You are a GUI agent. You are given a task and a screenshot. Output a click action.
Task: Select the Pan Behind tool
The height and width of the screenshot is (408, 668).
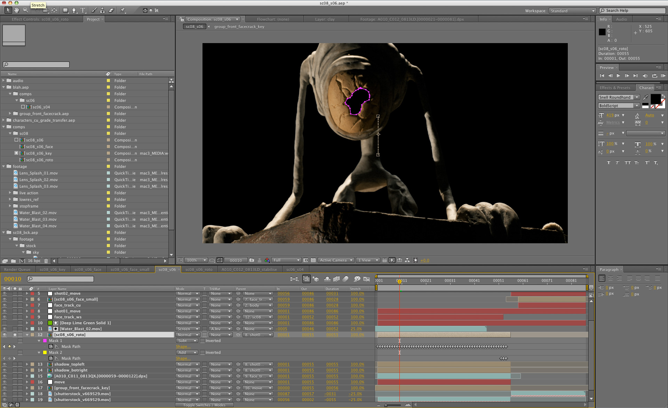[54, 10]
